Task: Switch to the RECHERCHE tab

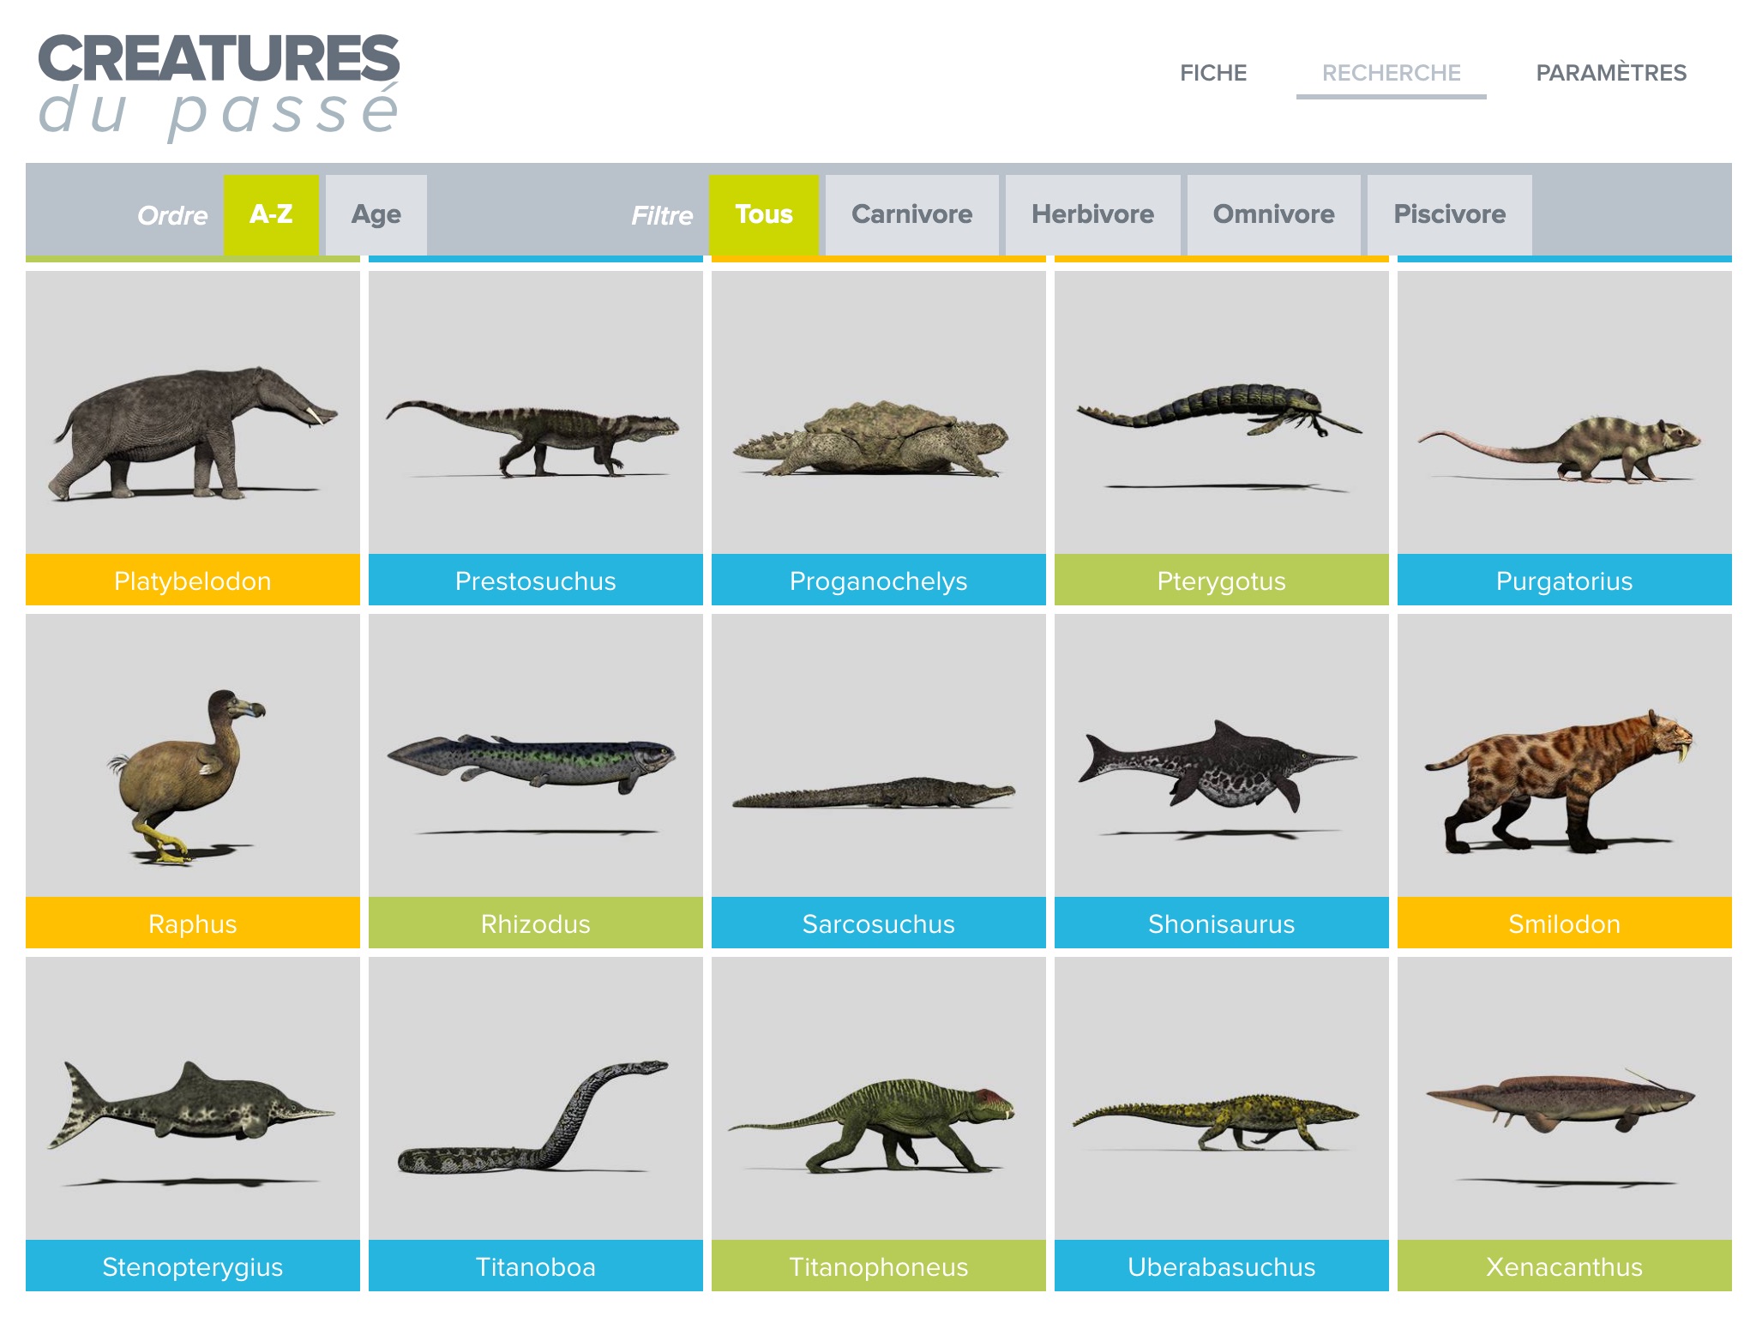Action: 1392,73
